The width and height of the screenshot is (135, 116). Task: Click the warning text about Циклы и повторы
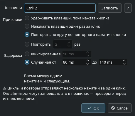64,94
